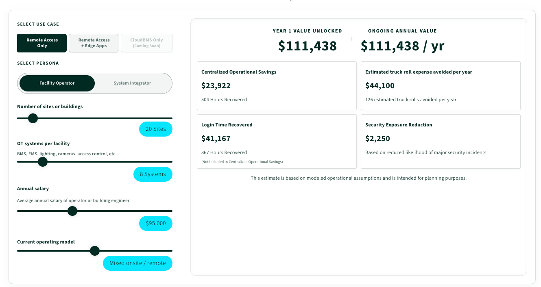
Task: Select the Remote Access Only use case
Action: pos(42,43)
